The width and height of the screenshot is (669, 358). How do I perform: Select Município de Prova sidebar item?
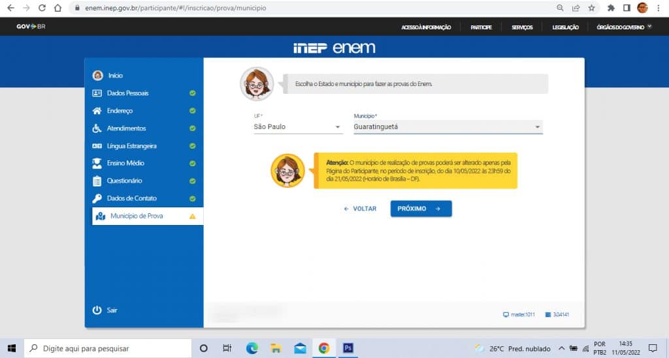(x=148, y=216)
